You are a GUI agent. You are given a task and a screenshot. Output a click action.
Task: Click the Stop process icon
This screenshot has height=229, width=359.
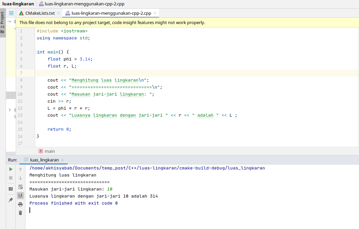10,178
